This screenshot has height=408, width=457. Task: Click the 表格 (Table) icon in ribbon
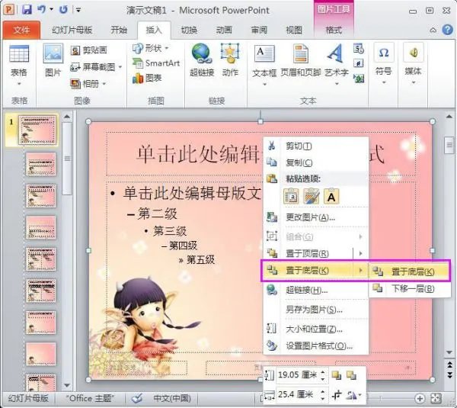coord(18,59)
